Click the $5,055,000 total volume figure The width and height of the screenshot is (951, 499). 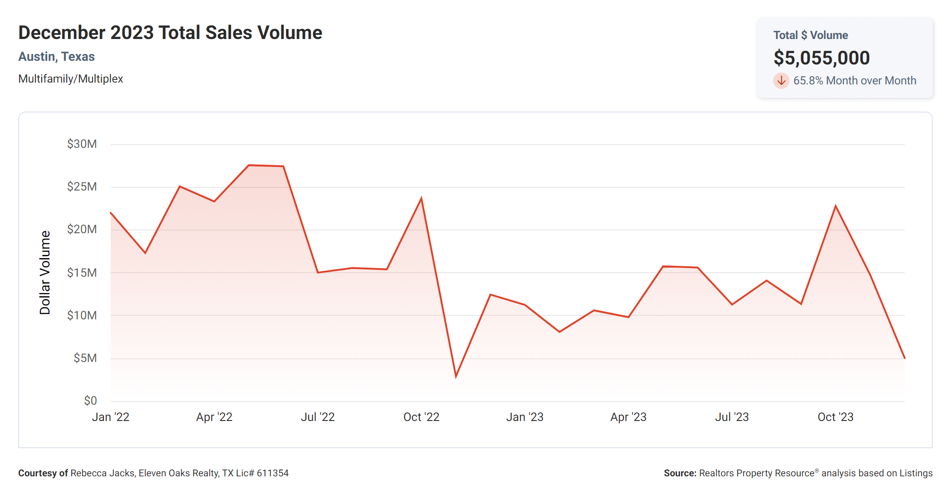821,58
